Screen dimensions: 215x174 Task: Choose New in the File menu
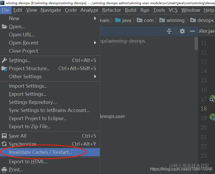pyautogui.click(x=50, y=18)
